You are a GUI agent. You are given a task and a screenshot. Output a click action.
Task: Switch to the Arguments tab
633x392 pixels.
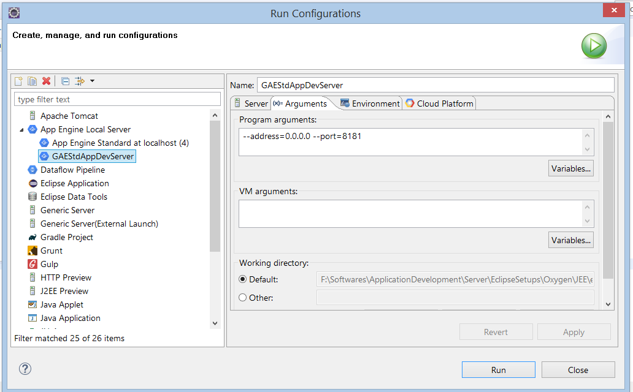pos(300,104)
